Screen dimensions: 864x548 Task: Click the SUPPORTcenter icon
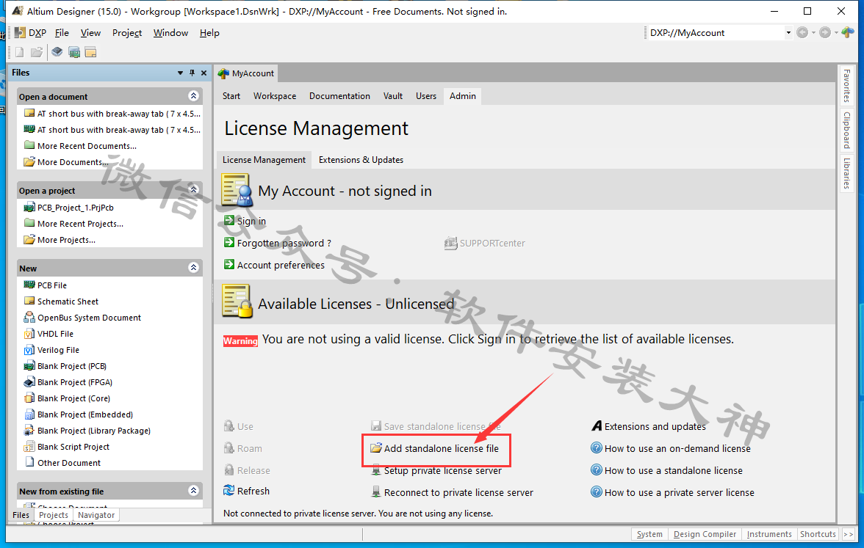[451, 244]
